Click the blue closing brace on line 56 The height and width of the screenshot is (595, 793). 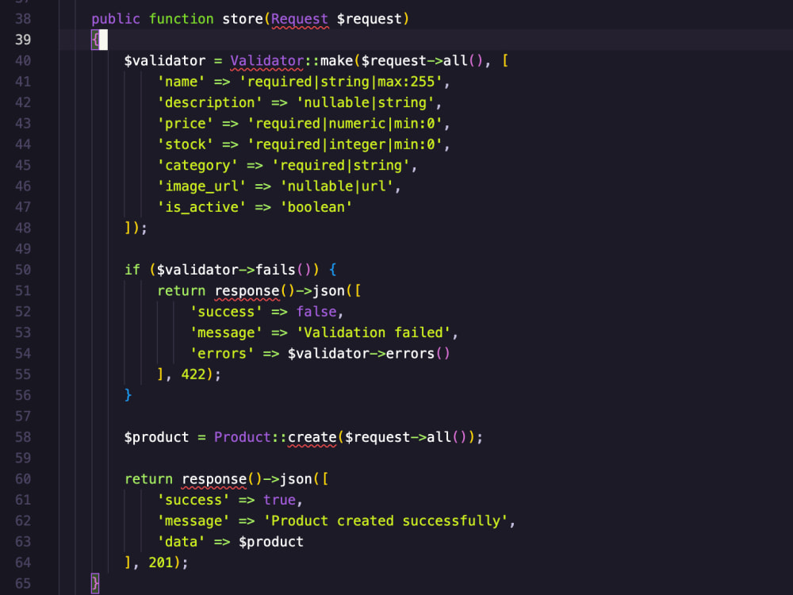coord(128,395)
